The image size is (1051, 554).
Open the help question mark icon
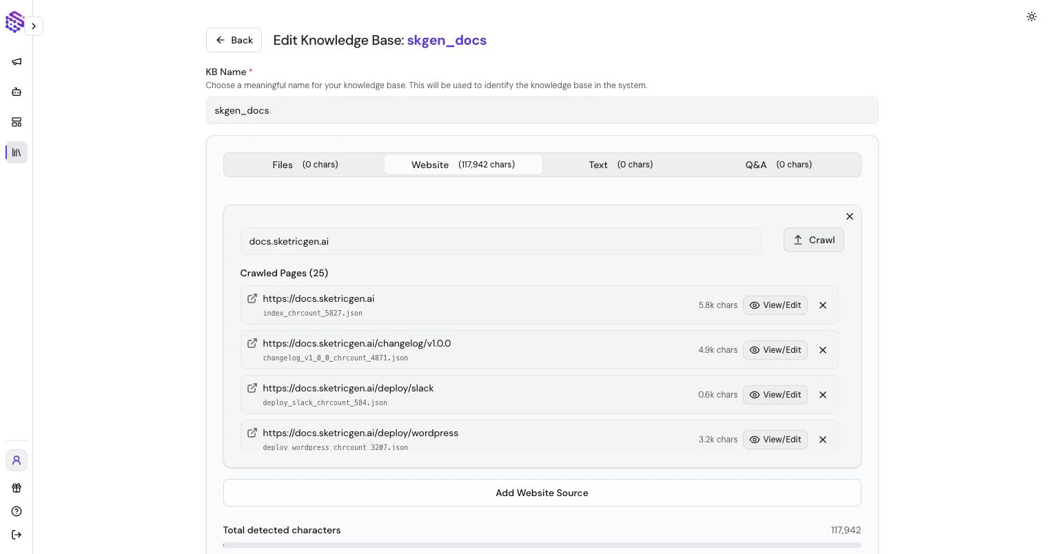17,511
